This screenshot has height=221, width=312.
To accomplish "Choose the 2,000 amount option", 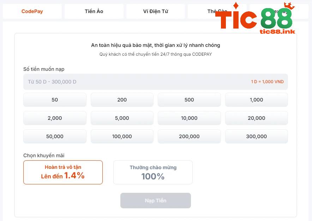I will click(x=55, y=118).
